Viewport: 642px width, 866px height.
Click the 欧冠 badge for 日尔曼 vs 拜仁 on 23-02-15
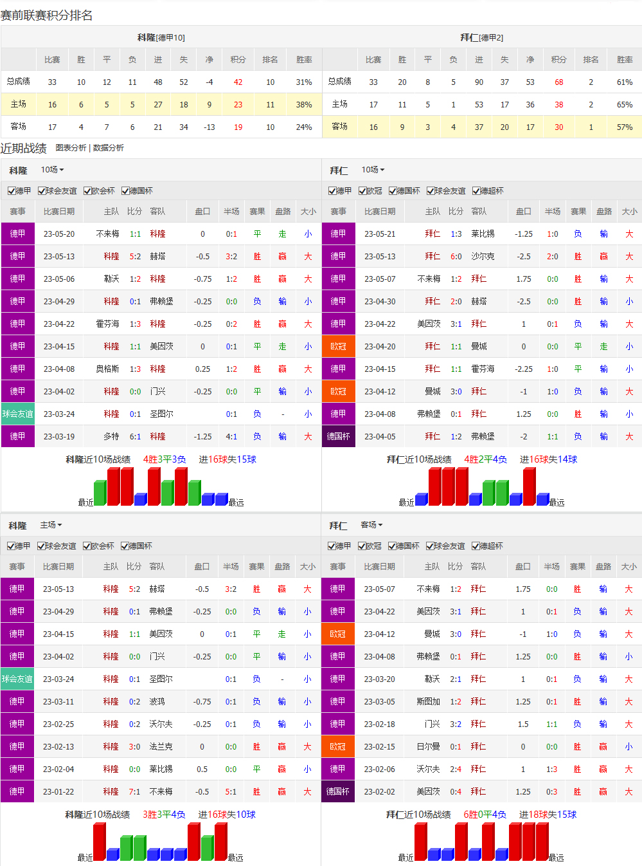337,746
